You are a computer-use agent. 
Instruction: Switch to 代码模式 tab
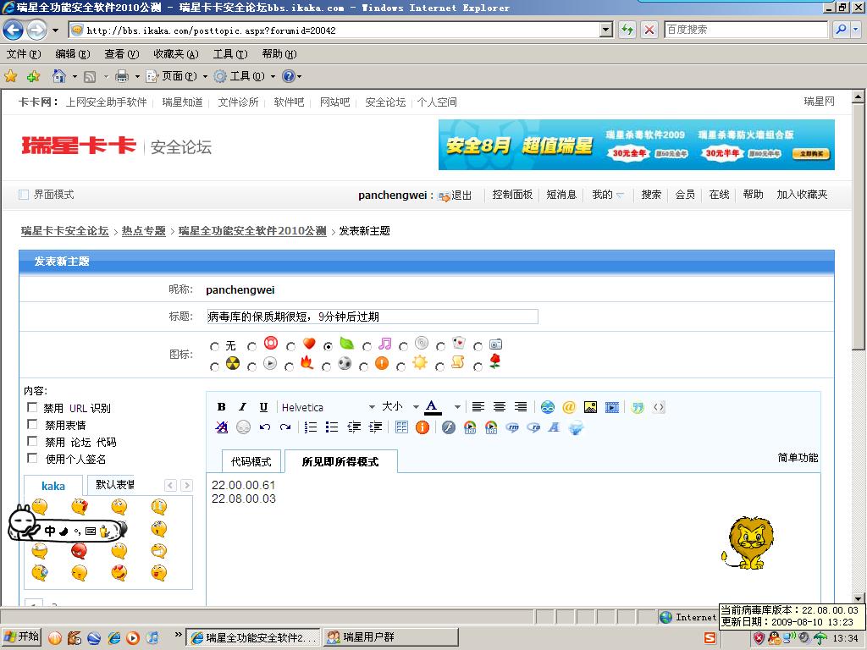pyautogui.click(x=251, y=461)
